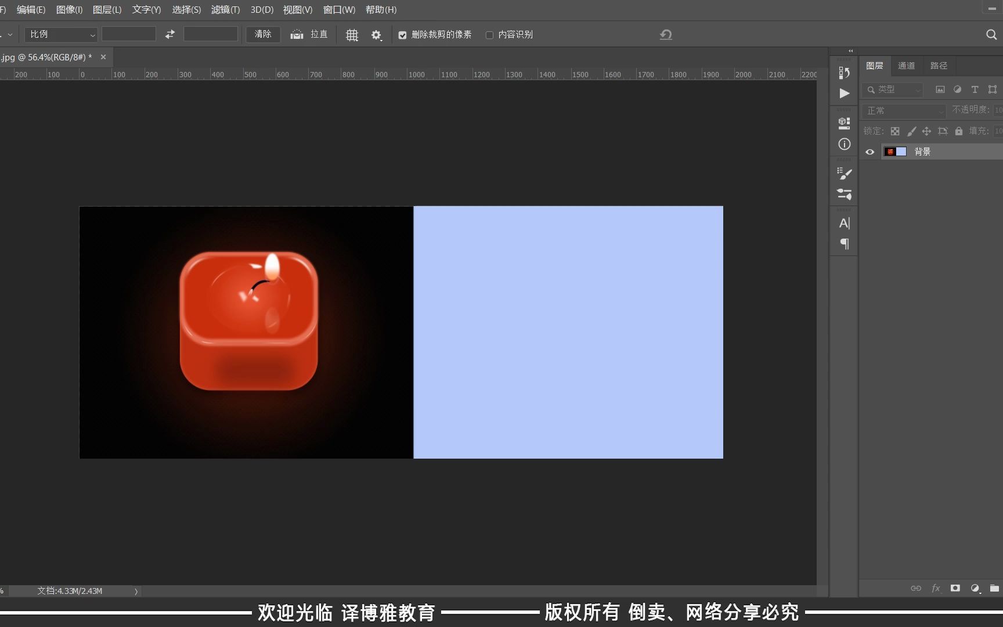Open the 类型 layer filter dropdown
This screenshot has width=1003, height=627.
(893, 89)
